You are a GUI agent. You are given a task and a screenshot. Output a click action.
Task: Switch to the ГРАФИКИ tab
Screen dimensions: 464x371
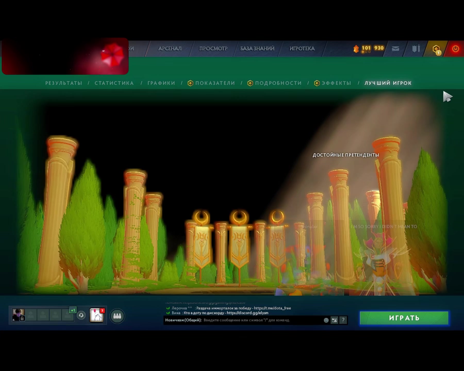[161, 83]
